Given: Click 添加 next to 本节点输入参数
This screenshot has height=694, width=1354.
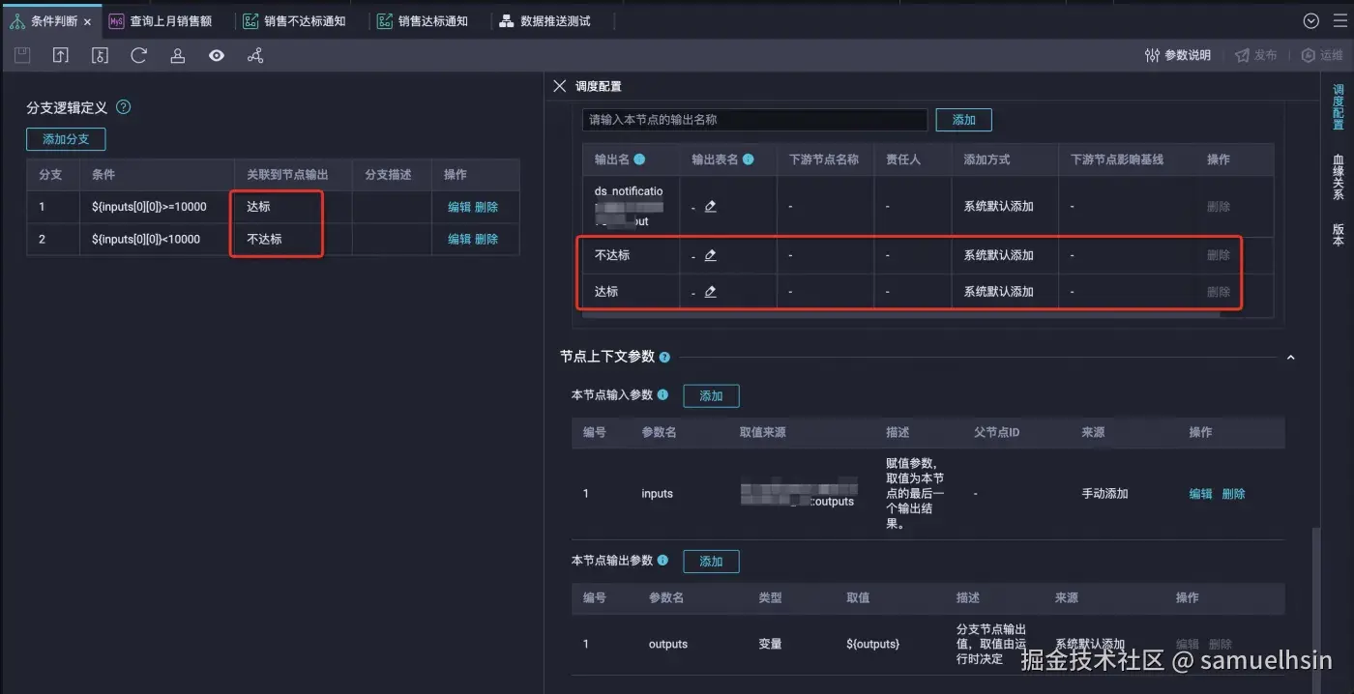Looking at the screenshot, I should pyautogui.click(x=711, y=395).
